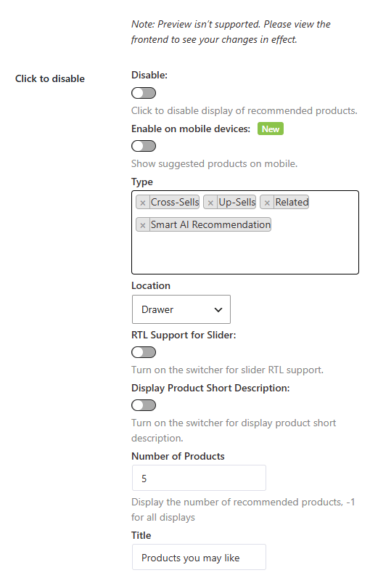Click the green New badge
This screenshot has width=370, height=586.
(271, 129)
